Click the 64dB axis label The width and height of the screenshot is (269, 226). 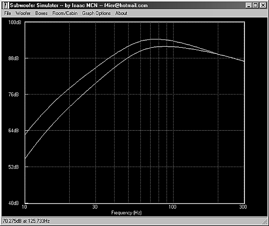coord(13,131)
